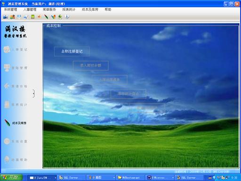241x181 pixels.
Task: Click the blue info toolbar icon
Action: (x=67, y=16)
